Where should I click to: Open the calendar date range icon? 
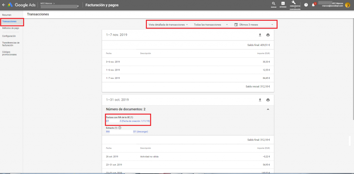pos(236,25)
